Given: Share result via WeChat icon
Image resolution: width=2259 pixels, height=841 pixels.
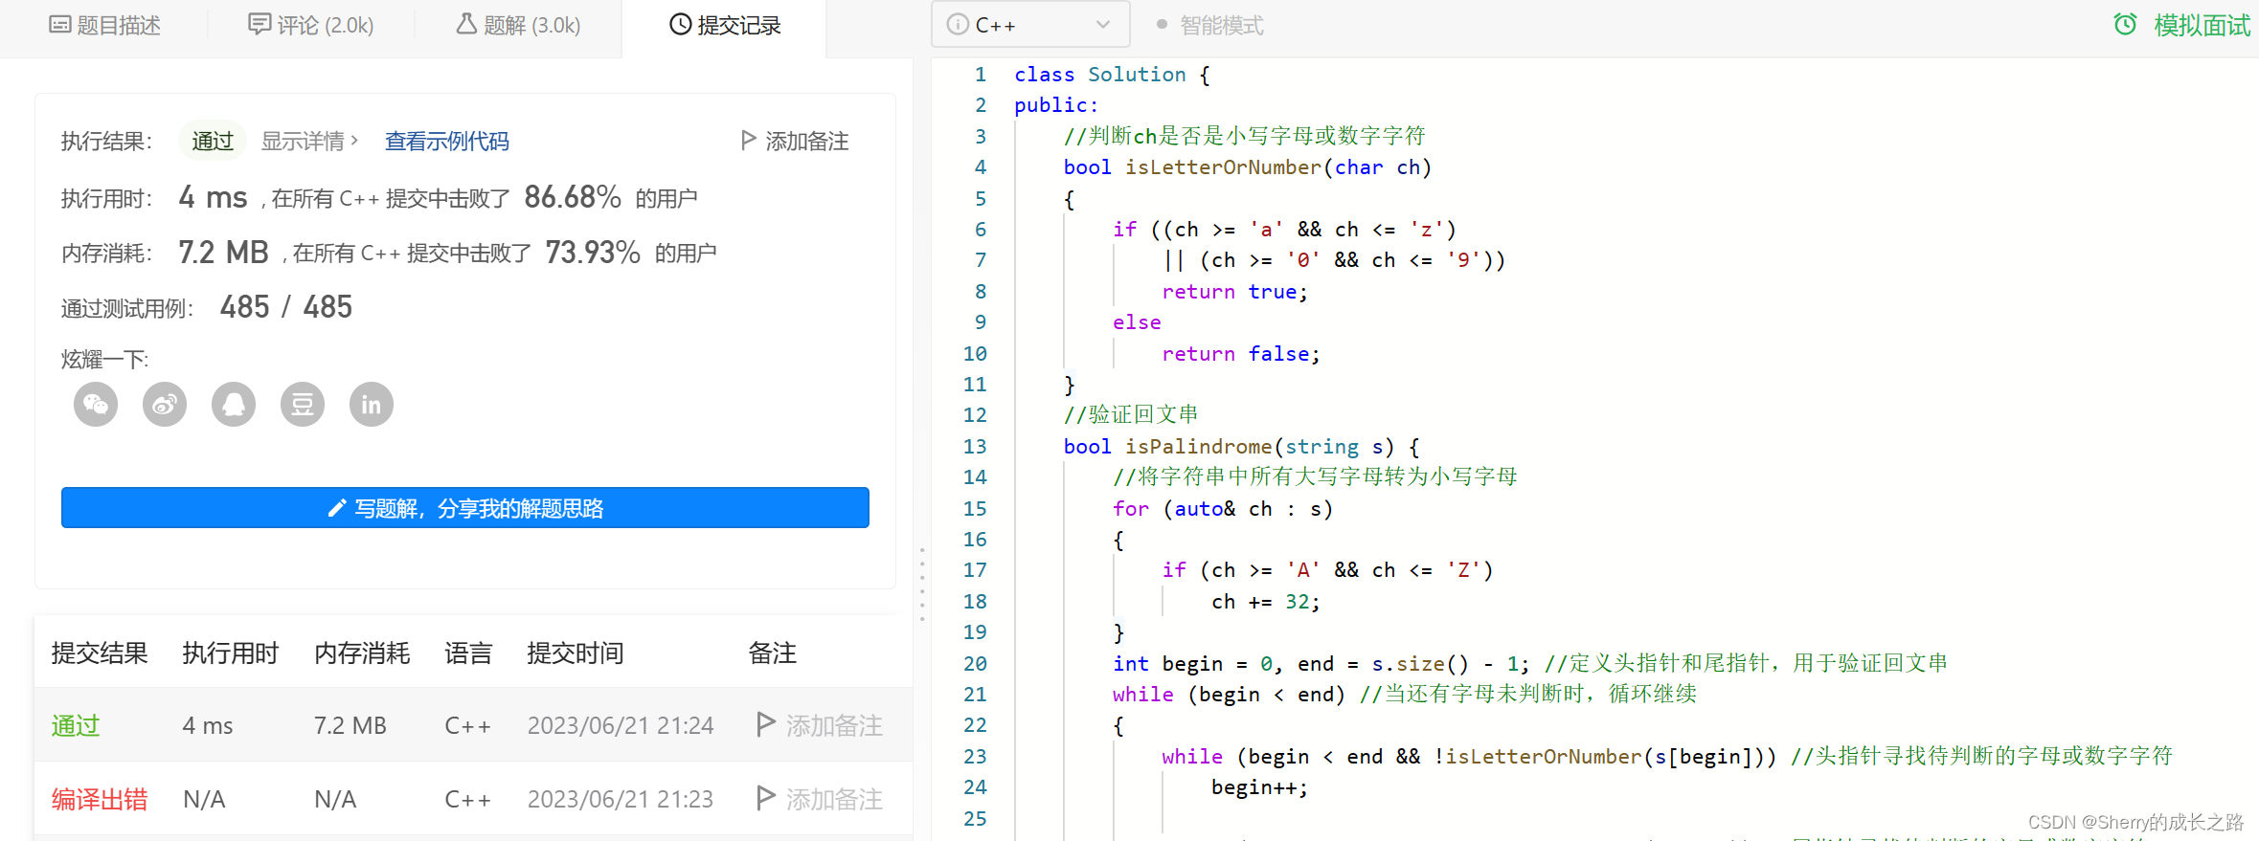Looking at the screenshot, I should pyautogui.click(x=96, y=405).
